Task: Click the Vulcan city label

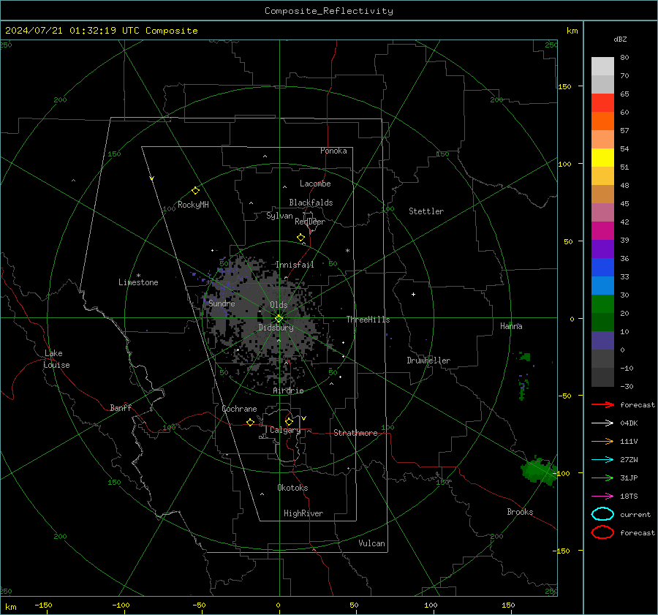Action: click(372, 543)
